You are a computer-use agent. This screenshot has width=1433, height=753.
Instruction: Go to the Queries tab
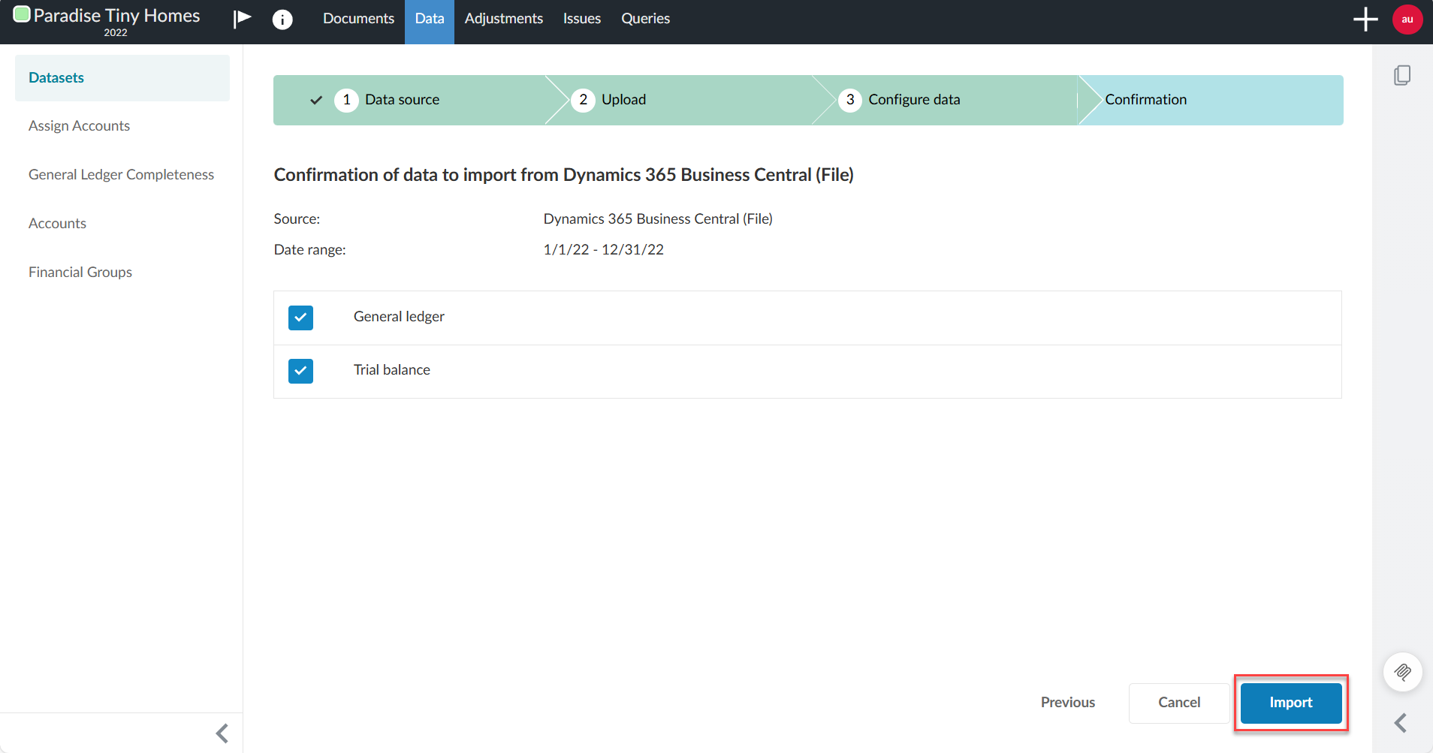pos(645,19)
